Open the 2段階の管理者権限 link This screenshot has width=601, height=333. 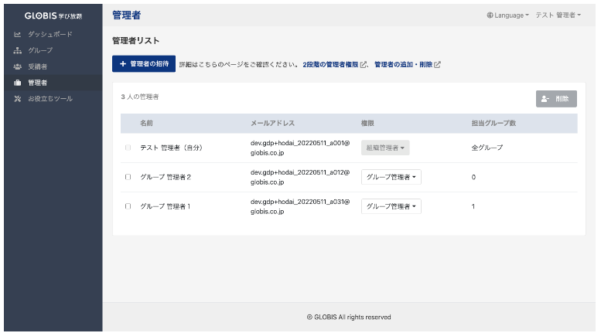coord(330,65)
